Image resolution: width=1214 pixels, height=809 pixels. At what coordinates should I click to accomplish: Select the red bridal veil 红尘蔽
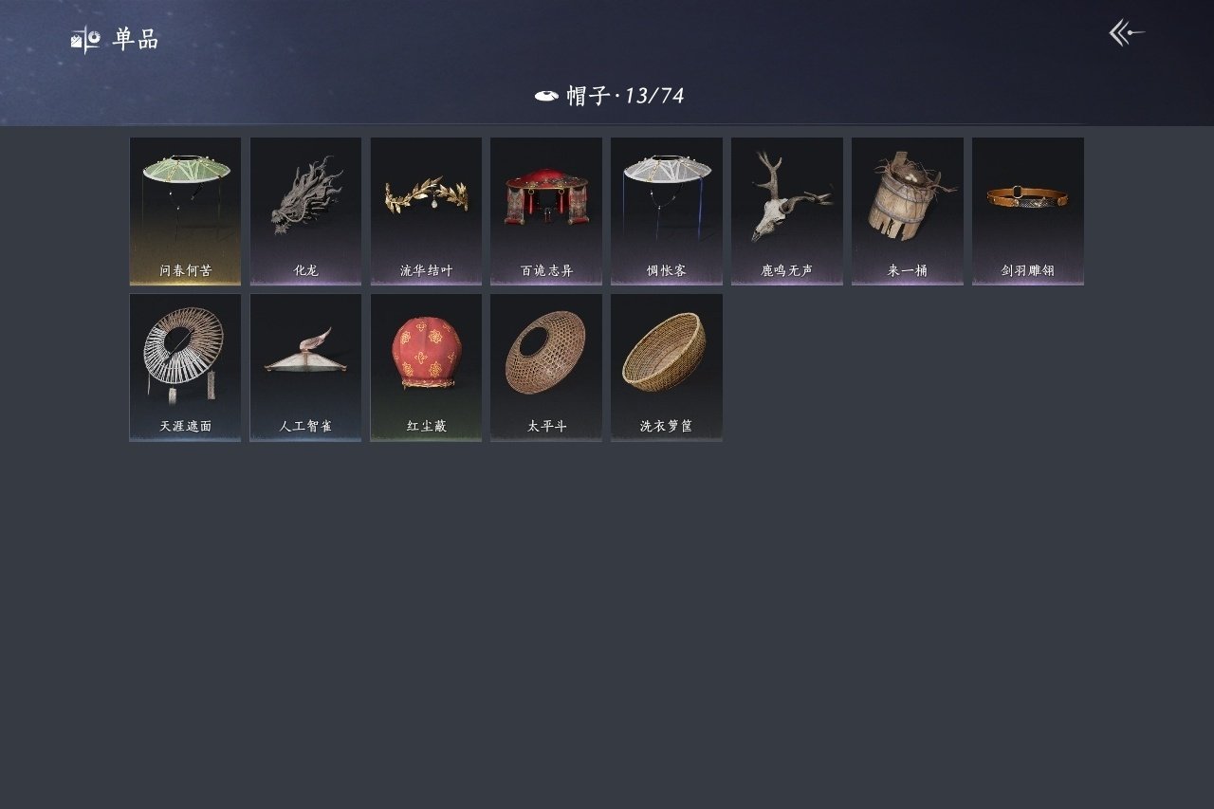(426, 368)
